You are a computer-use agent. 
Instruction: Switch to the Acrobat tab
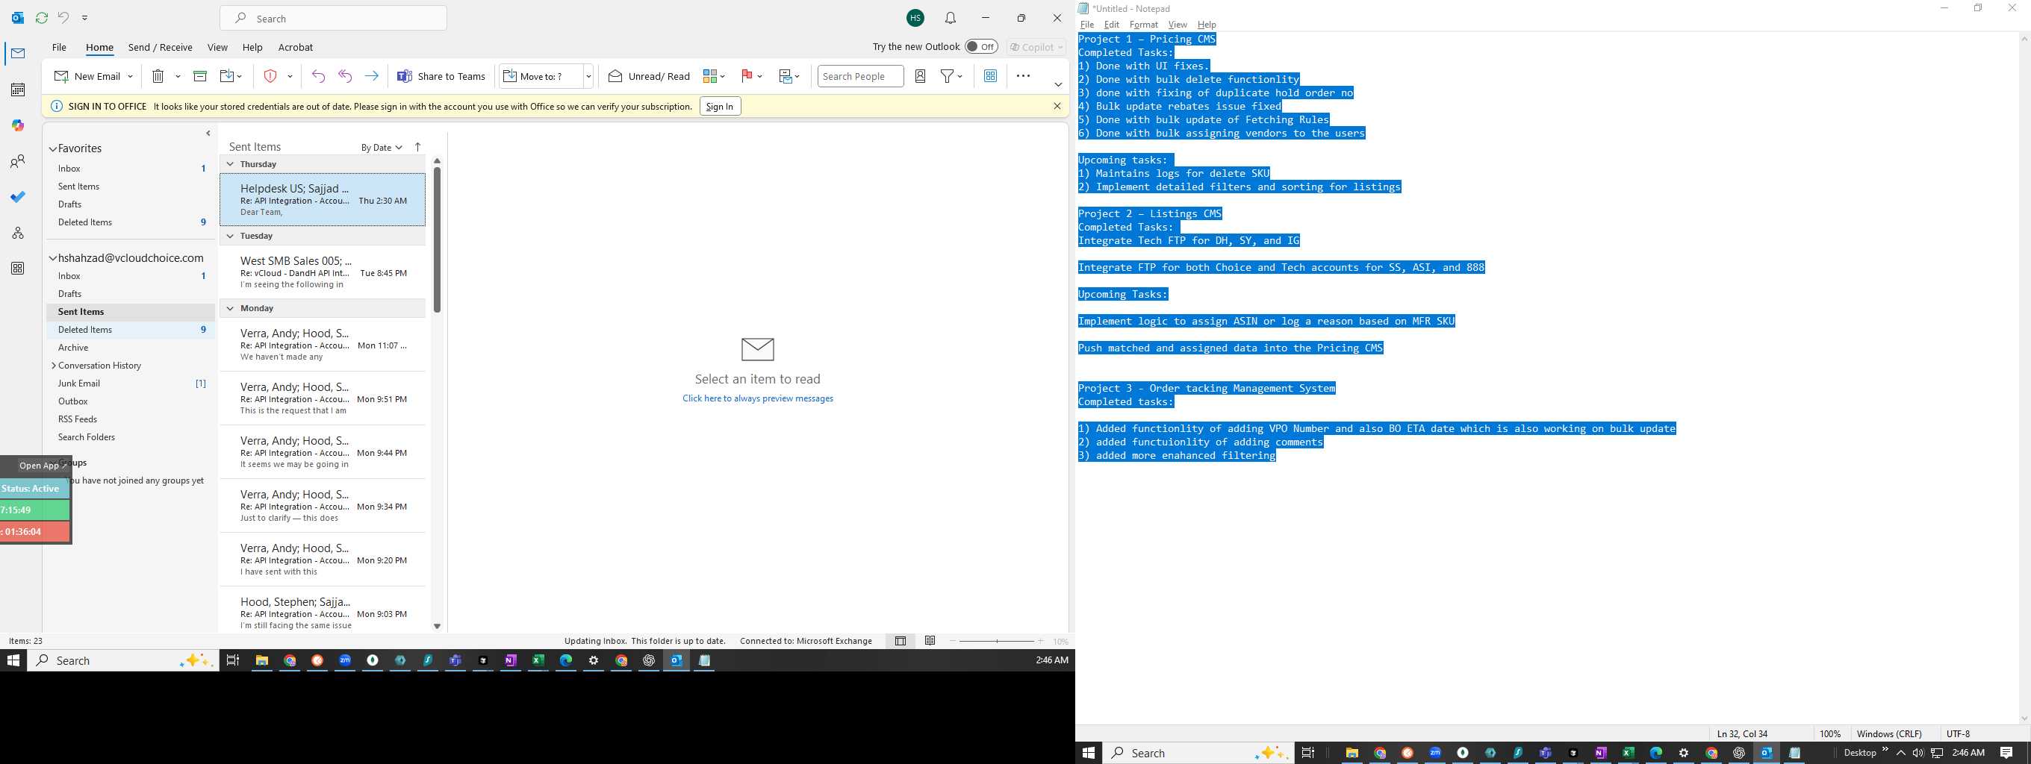tap(296, 47)
